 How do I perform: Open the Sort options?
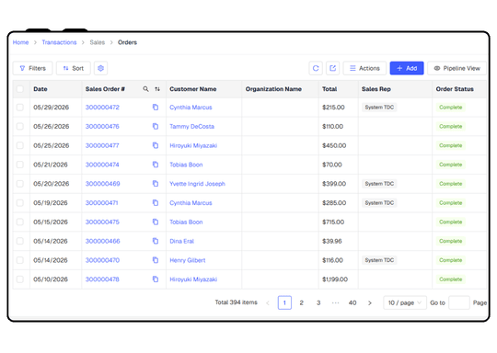[x=74, y=68]
